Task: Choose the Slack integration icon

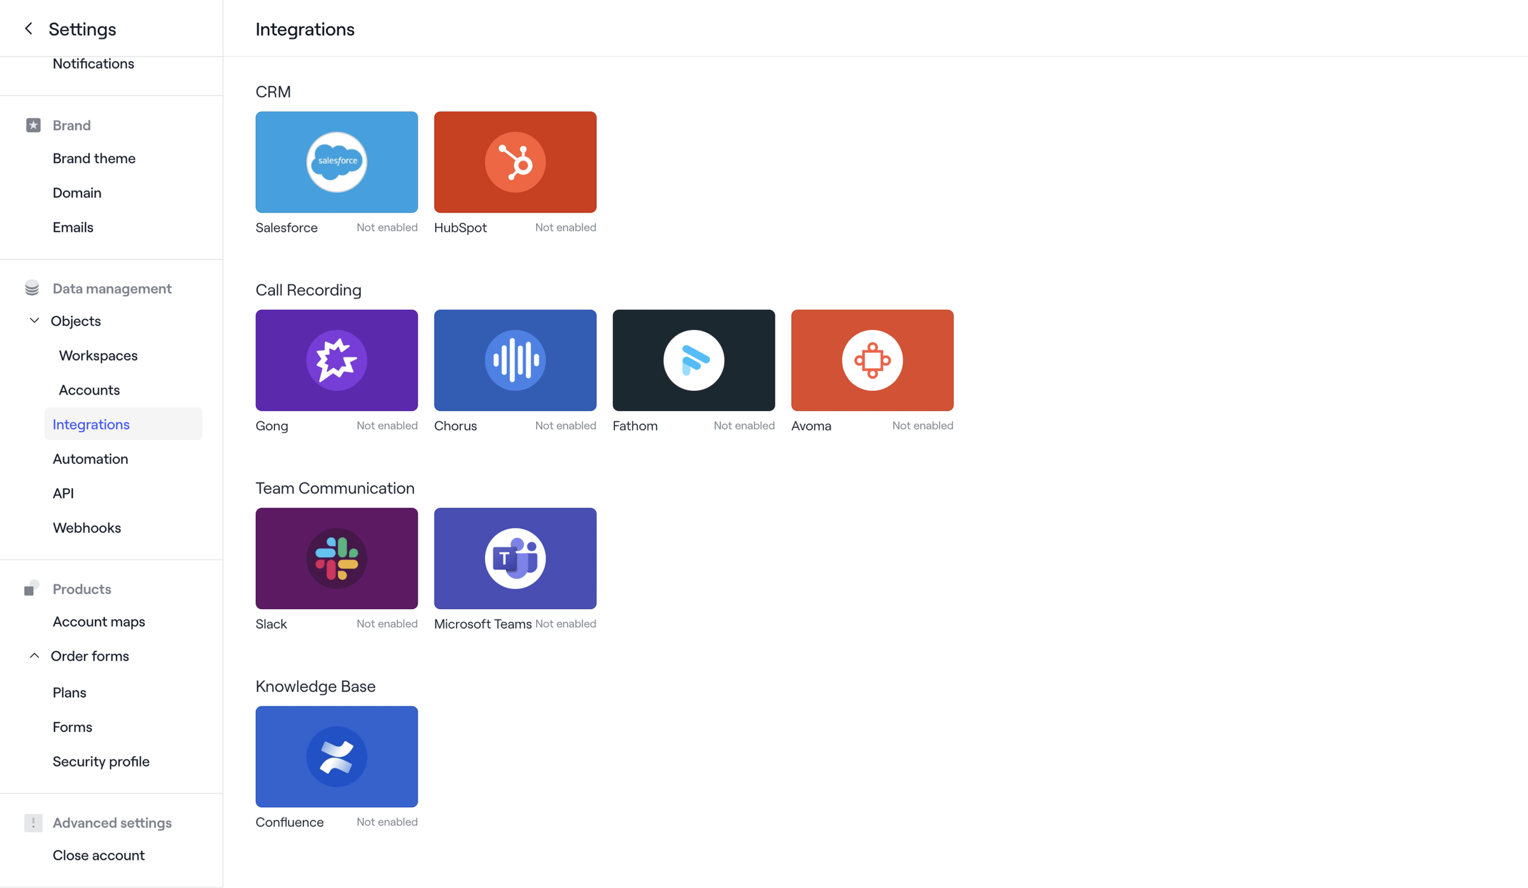Action: (x=336, y=558)
